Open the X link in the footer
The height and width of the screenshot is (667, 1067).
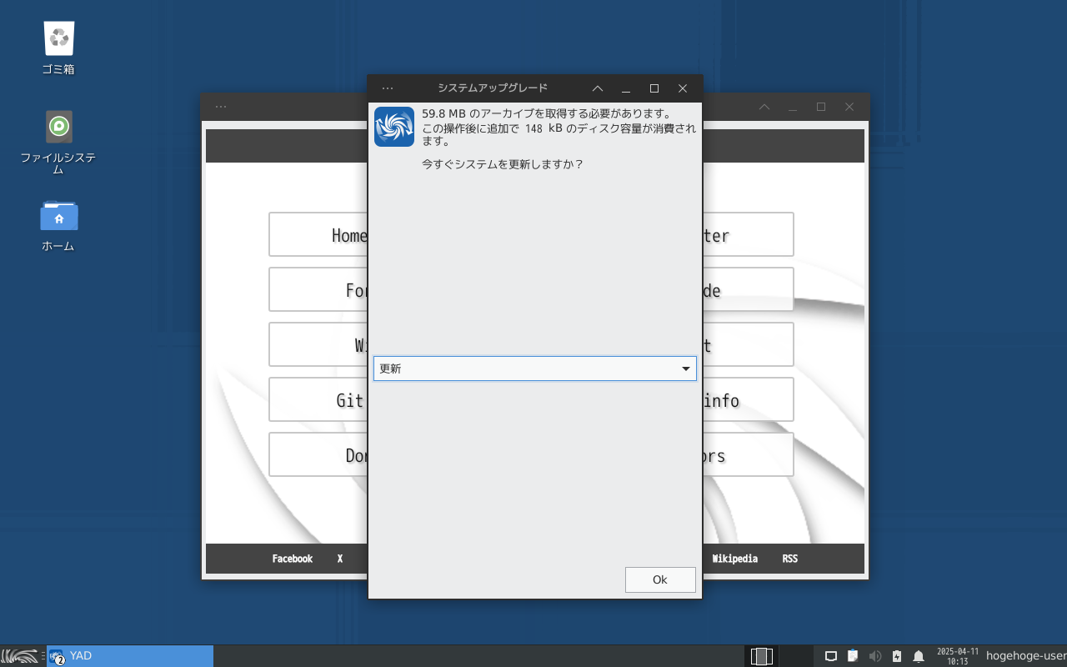click(340, 559)
